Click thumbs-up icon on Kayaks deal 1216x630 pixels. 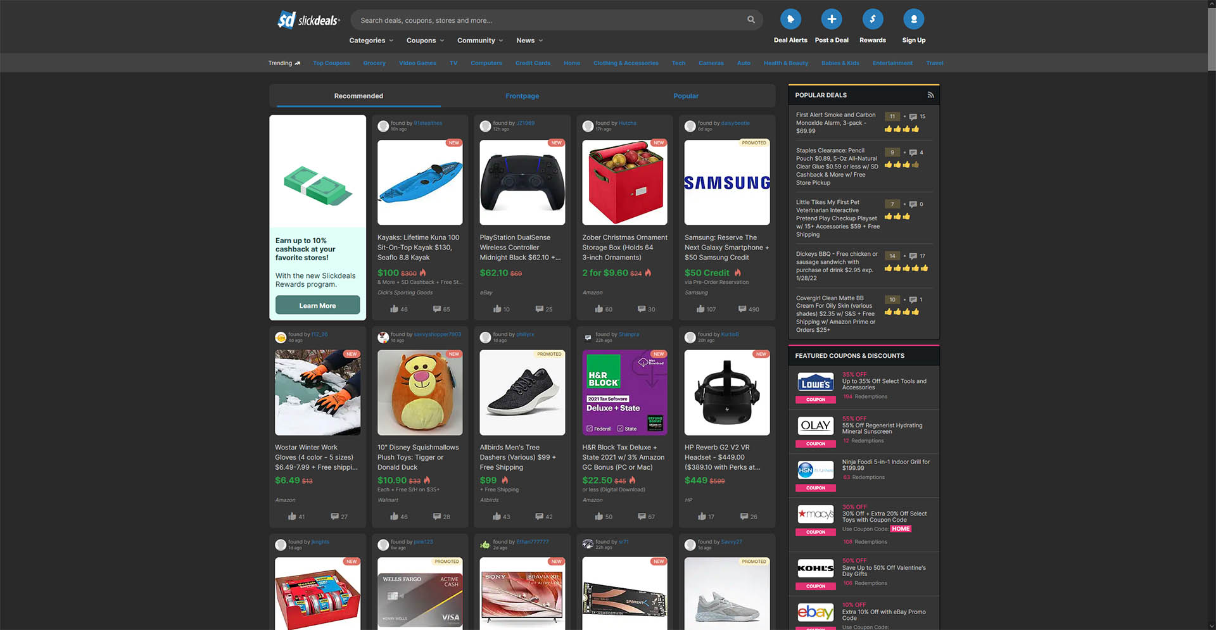395,309
